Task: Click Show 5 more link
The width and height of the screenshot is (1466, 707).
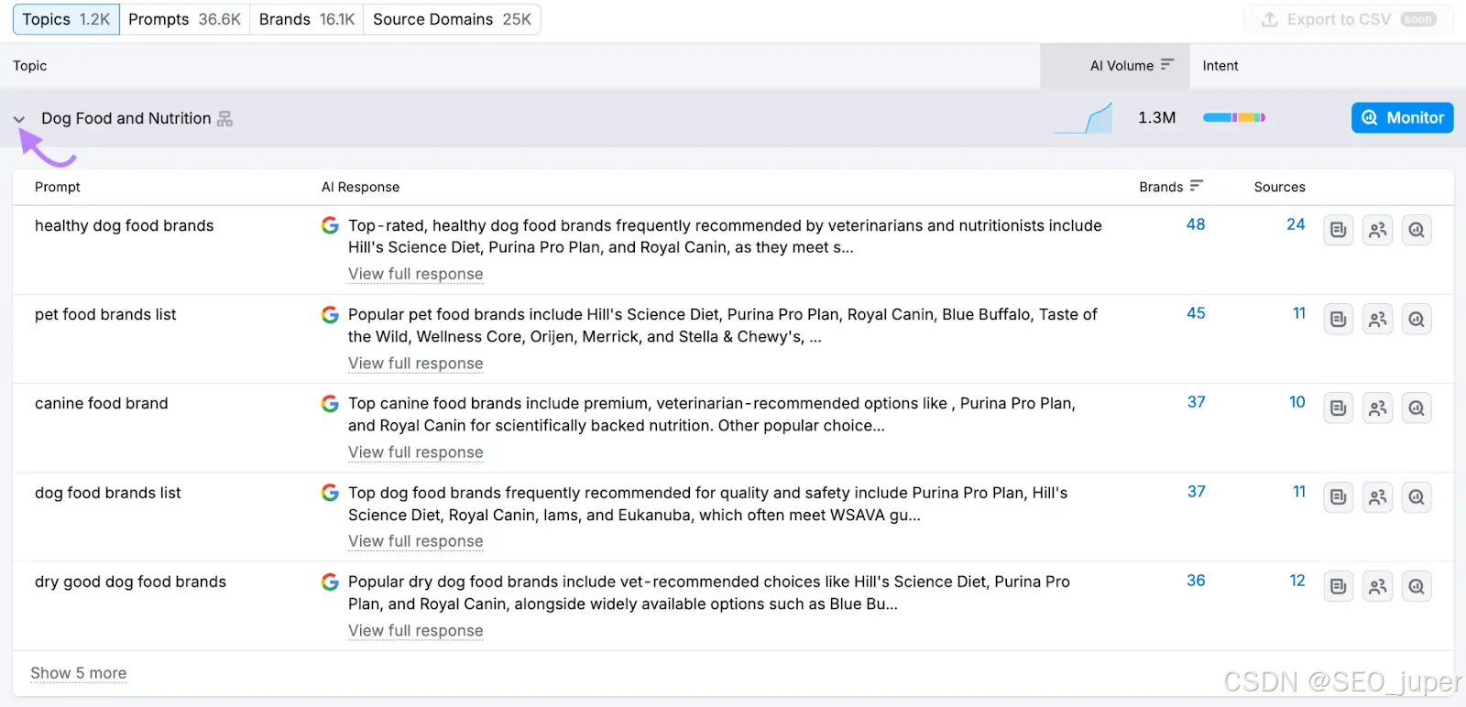Action: point(79,673)
